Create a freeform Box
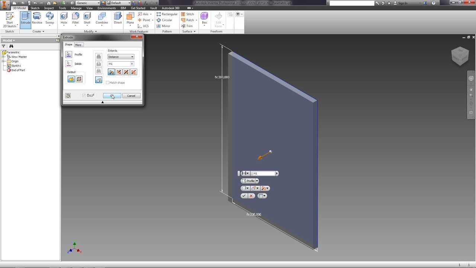The image size is (476, 268). point(204,19)
